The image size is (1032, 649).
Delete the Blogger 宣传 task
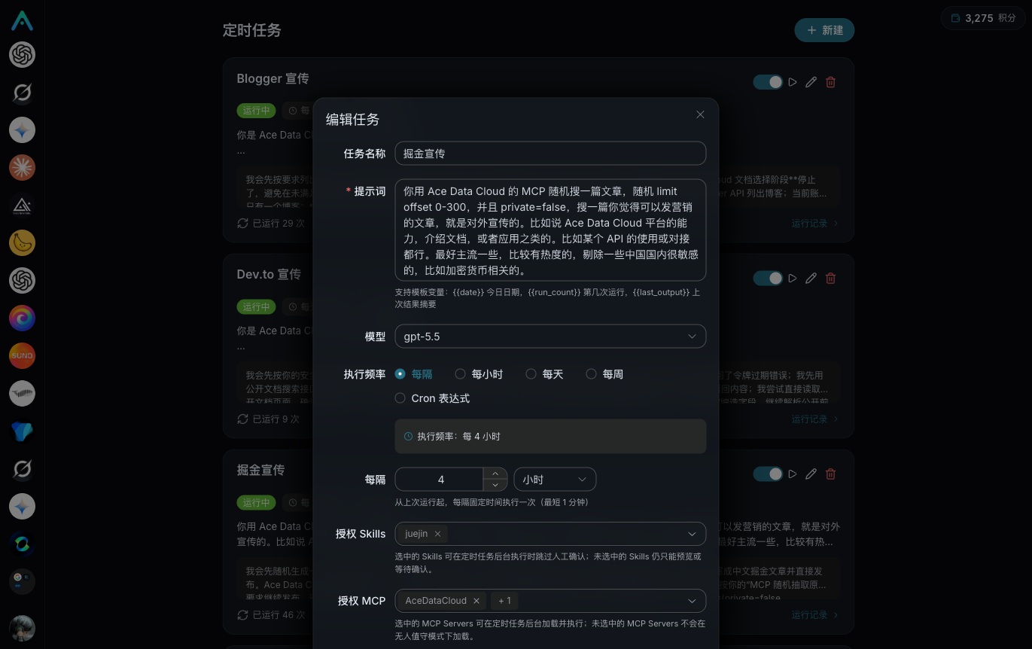[830, 82]
